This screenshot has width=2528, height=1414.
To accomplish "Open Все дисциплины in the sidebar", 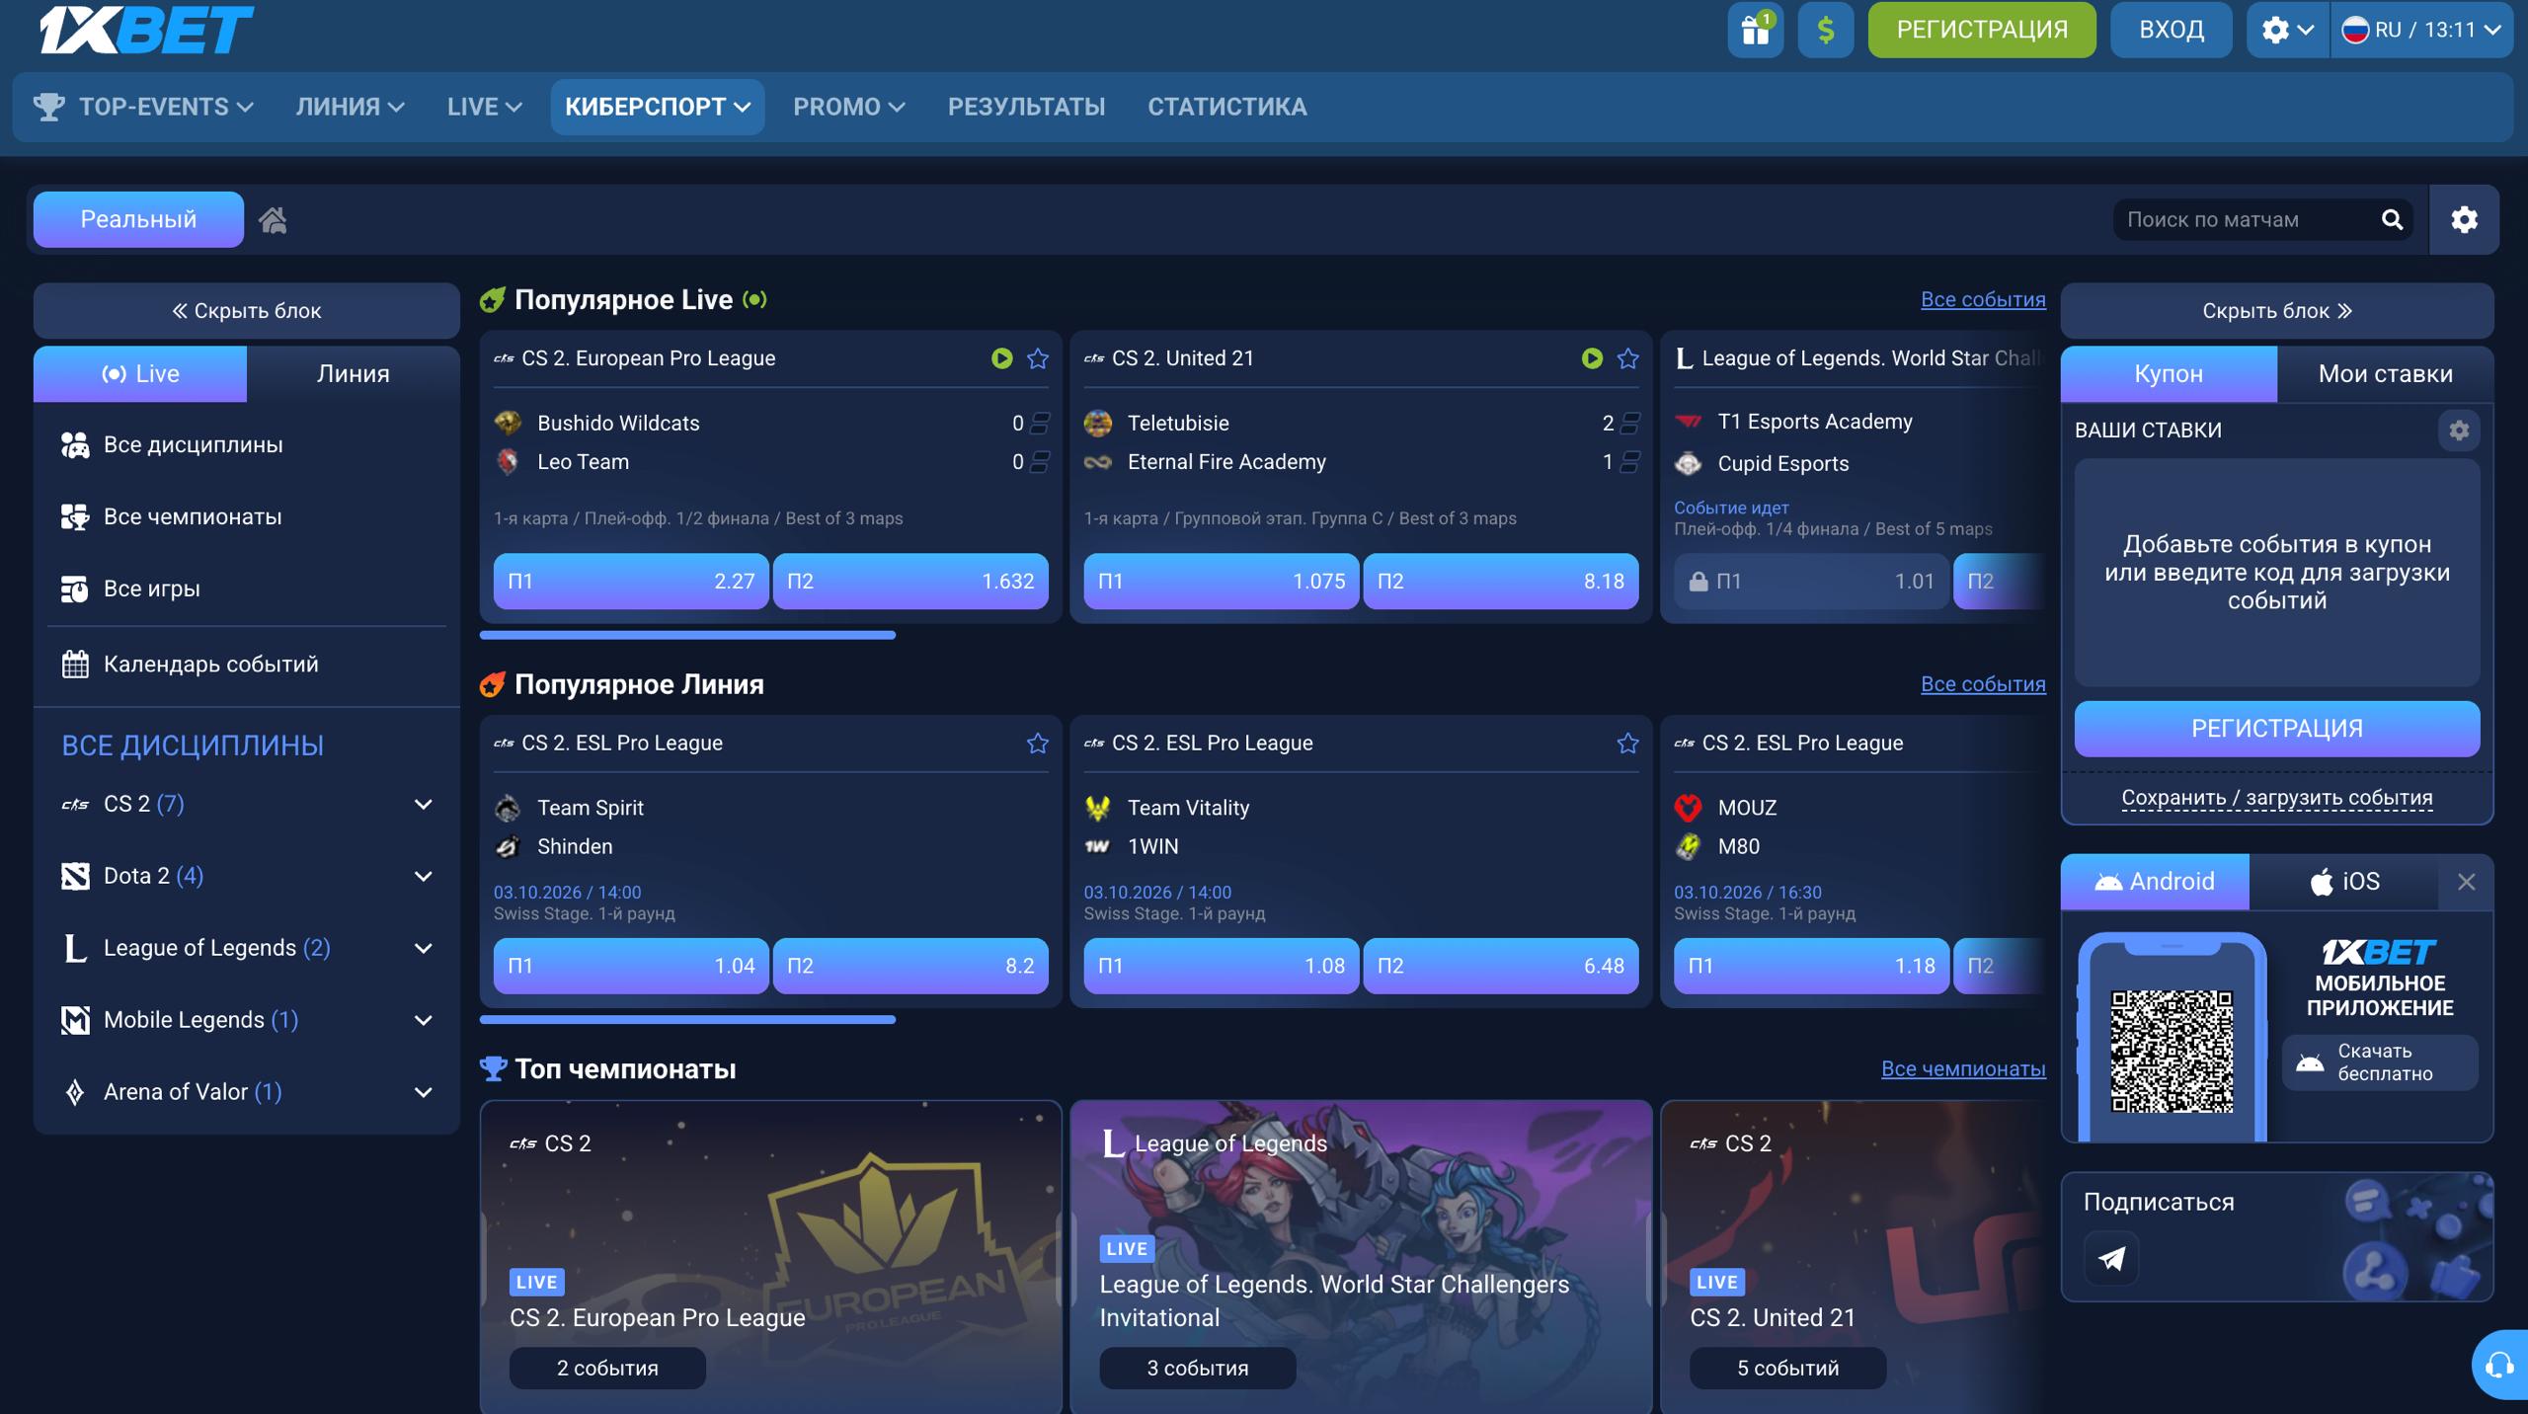I will coord(247,444).
